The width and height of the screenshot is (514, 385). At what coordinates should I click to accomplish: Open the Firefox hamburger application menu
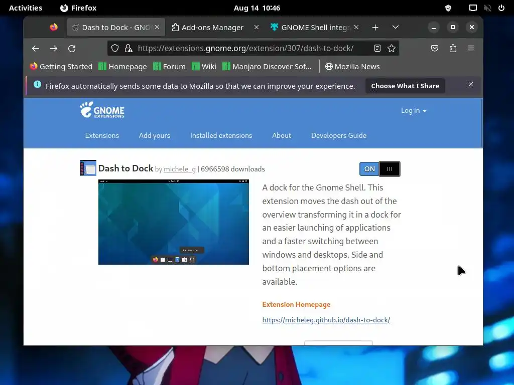coord(471,49)
